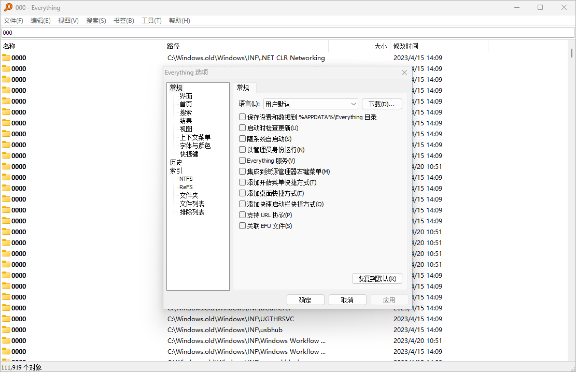
Task: Toggle 启动时检查更新 checkbox
Action: [x=242, y=128]
